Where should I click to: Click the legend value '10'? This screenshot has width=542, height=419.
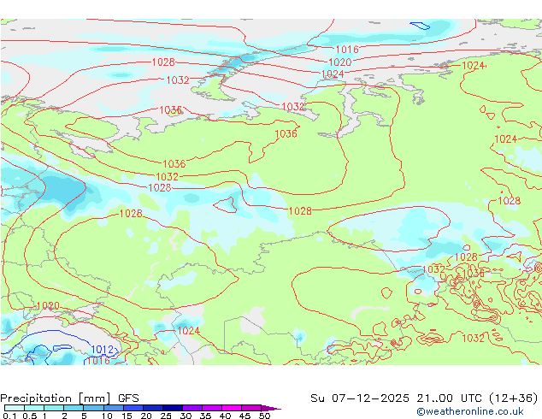[x=107, y=416]
